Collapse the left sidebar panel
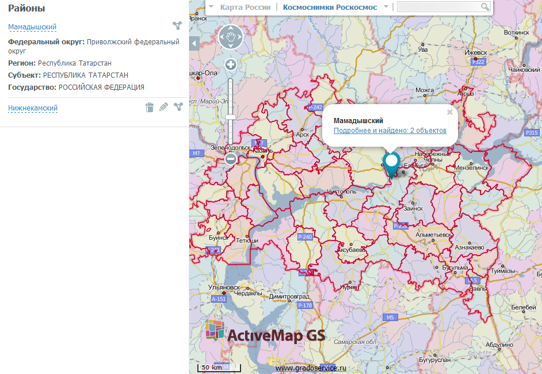542x374 pixels. coord(194,44)
